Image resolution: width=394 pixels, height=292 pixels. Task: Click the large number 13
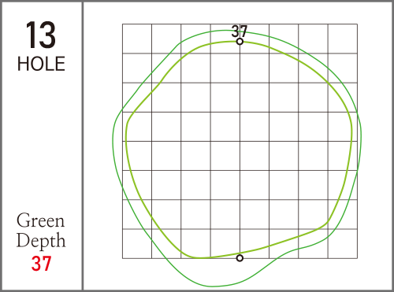41,35
